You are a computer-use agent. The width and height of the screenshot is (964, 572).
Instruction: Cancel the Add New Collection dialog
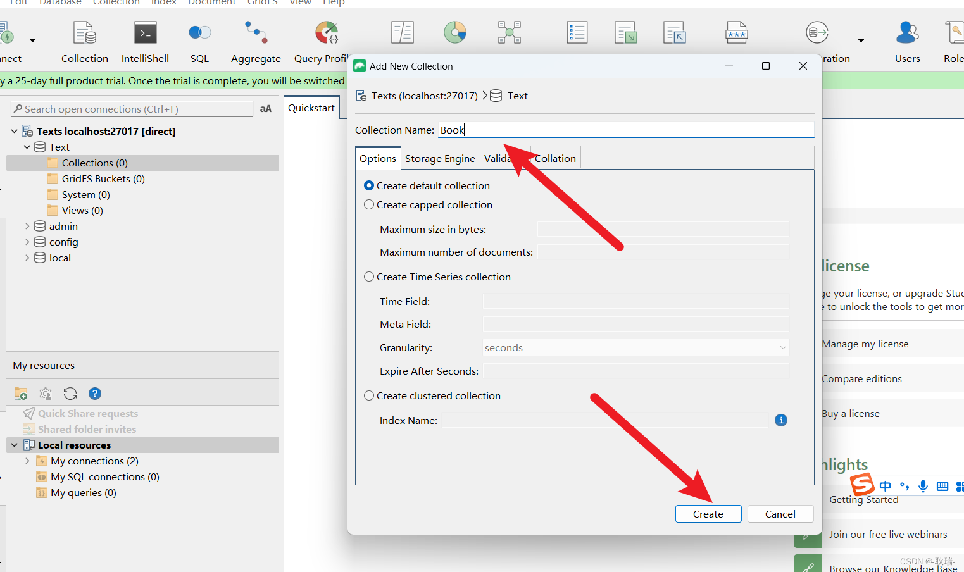[x=780, y=514]
